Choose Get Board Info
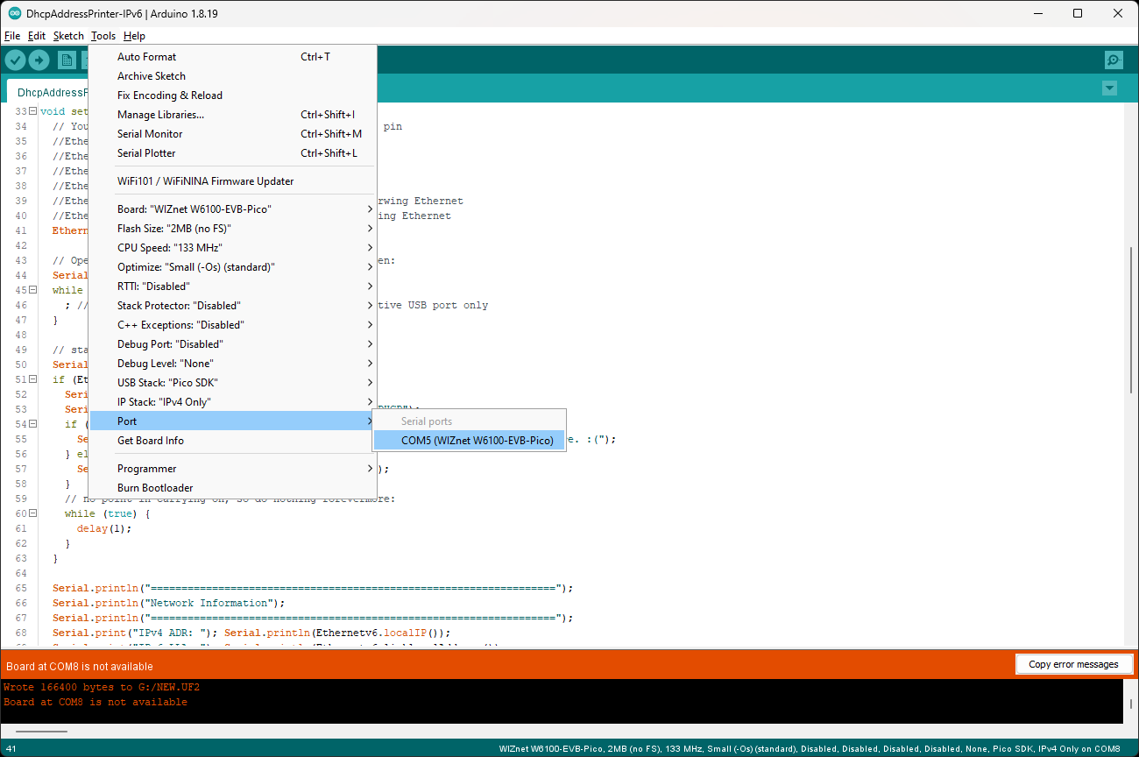This screenshot has height=757, width=1139. 233,441
